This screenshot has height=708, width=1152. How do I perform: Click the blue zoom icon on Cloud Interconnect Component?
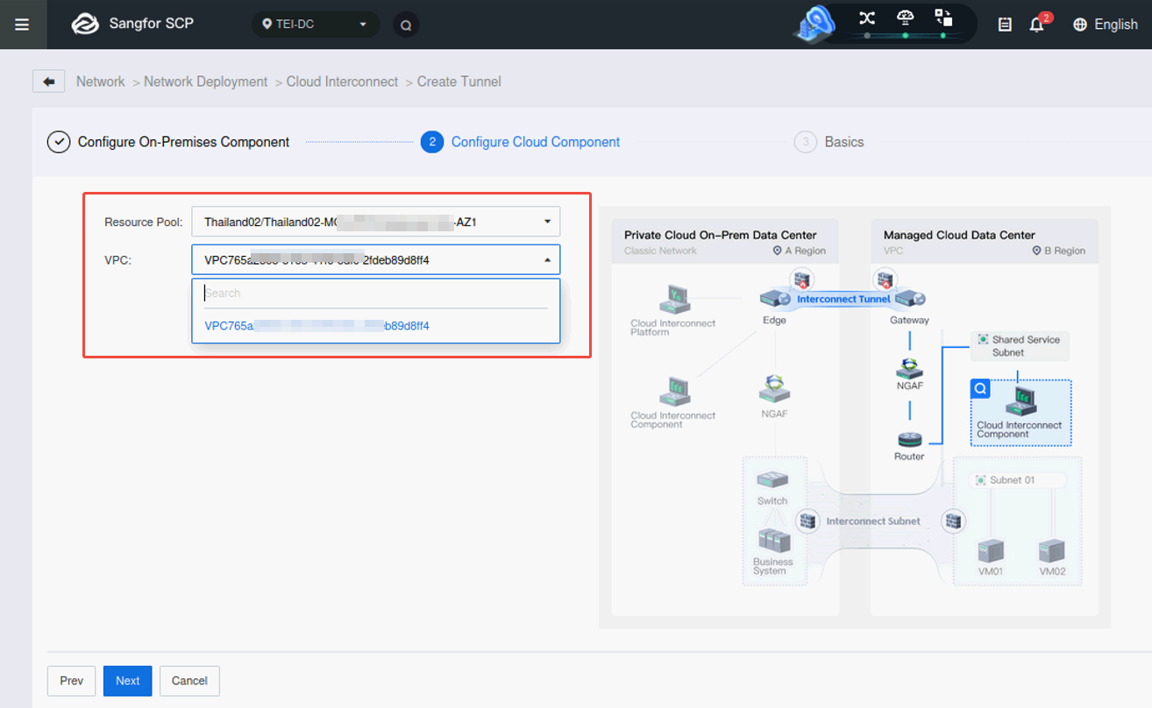coord(979,389)
